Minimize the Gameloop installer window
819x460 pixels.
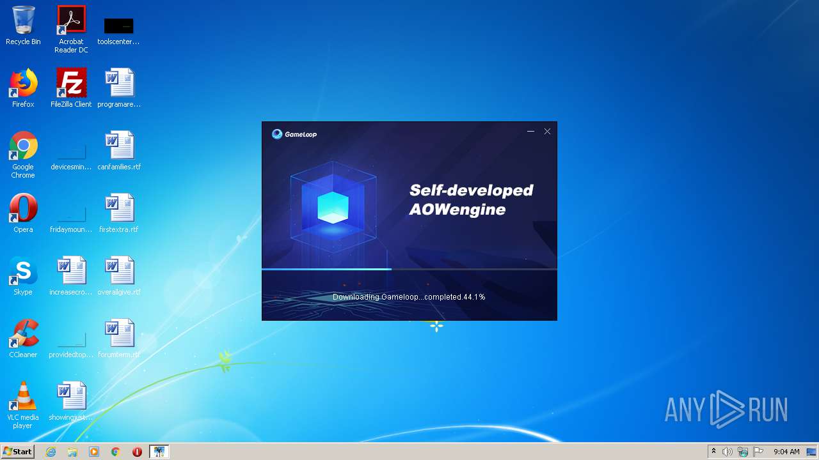530,131
